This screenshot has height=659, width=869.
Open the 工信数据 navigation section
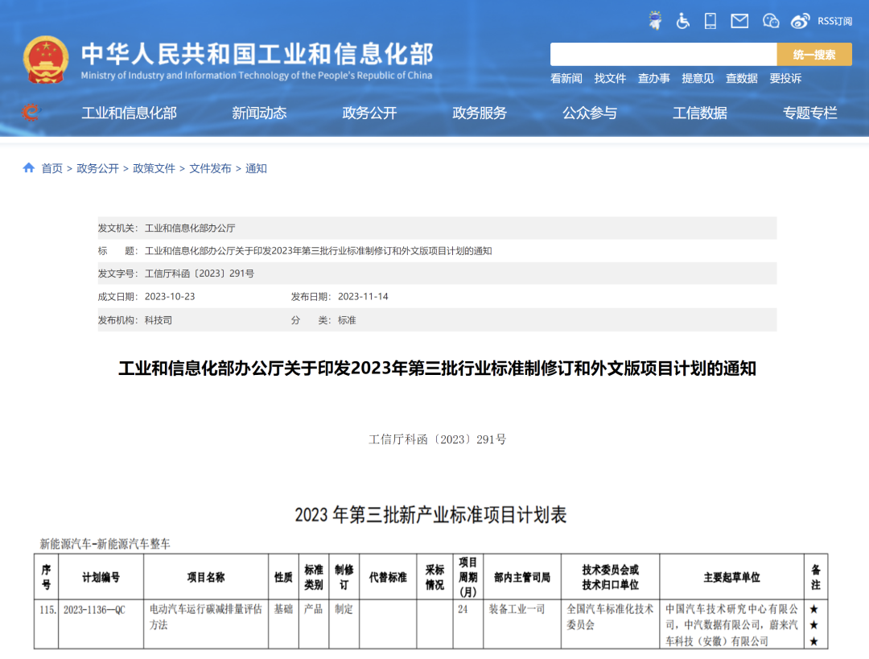click(699, 113)
